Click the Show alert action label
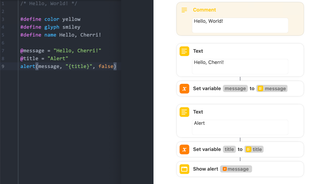328x184 pixels. (206, 169)
